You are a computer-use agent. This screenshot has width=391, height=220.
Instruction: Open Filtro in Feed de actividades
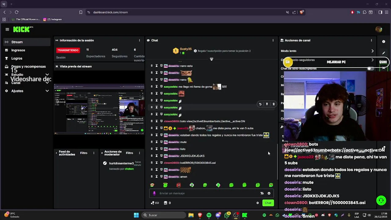[84, 153]
